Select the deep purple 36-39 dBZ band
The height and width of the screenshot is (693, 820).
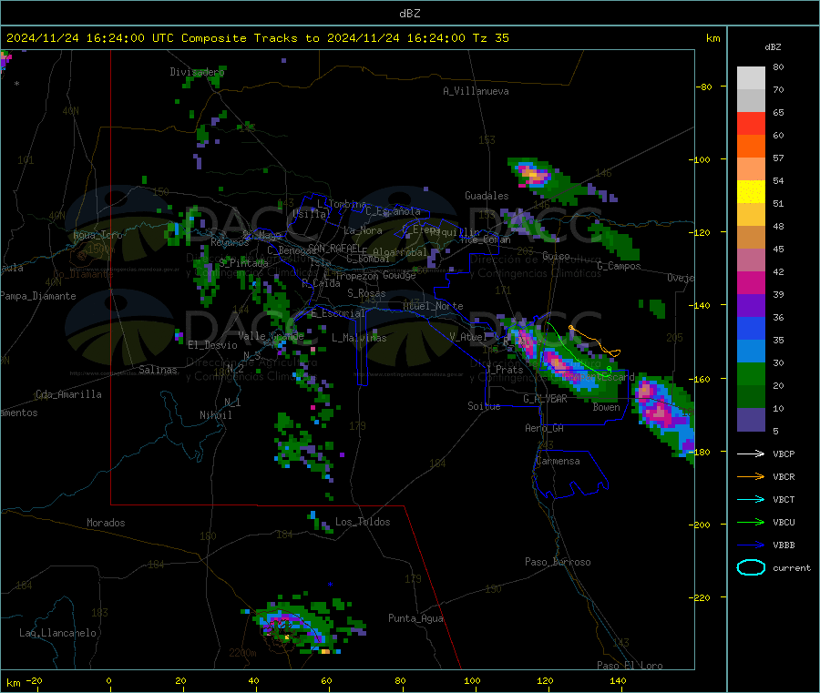click(751, 306)
